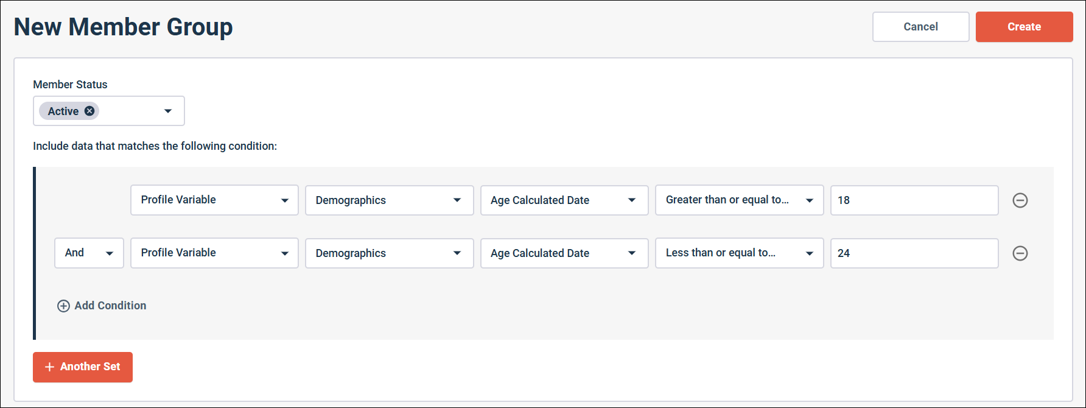Change the Greater than or equal to operator
The width and height of the screenshot is (1086, 408).
(739, 200)
